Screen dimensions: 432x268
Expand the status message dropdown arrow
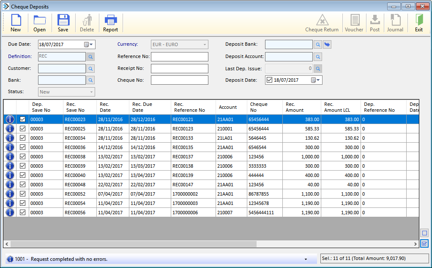tap(306, 259)
